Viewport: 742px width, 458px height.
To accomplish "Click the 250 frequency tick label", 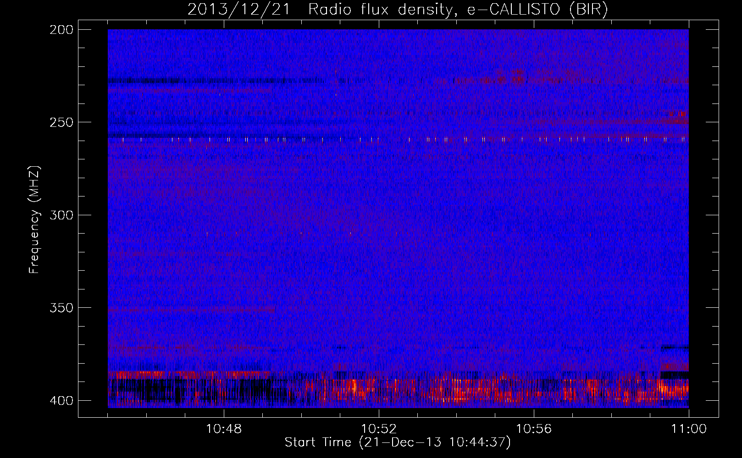I will click(61, 122).
